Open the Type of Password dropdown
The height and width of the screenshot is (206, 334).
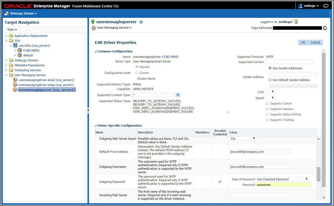point(283,179)
